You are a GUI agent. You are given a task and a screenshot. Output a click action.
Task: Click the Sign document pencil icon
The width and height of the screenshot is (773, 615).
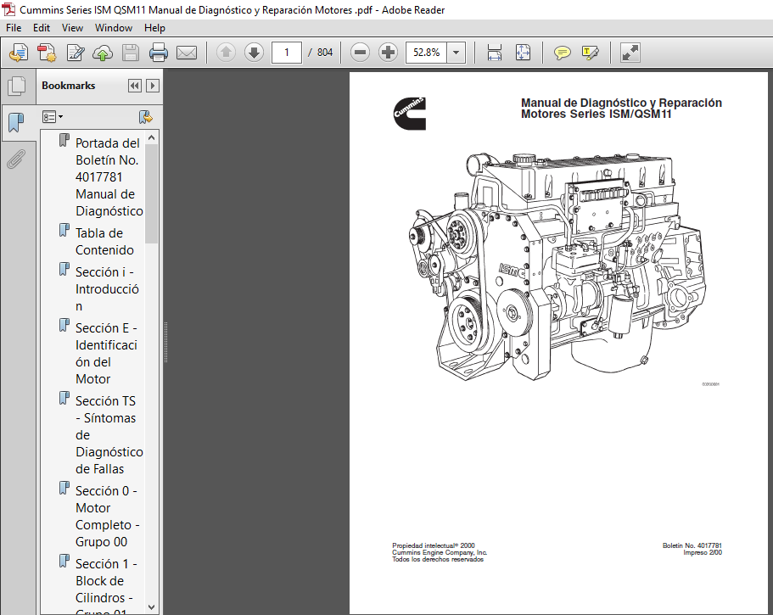click(76, 53)
